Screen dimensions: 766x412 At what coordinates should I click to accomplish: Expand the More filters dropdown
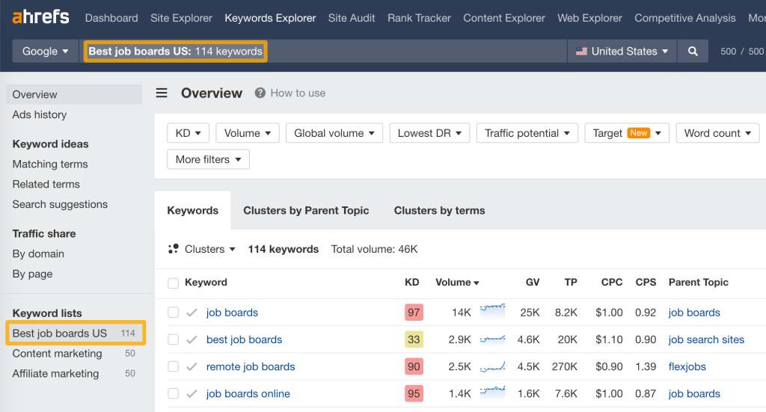pyautogui.click(x=208, y=159)
